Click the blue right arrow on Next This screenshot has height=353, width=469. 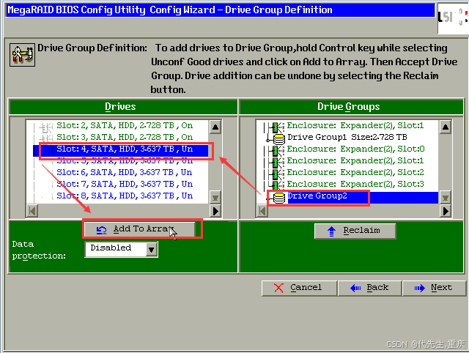click(419, 288)
